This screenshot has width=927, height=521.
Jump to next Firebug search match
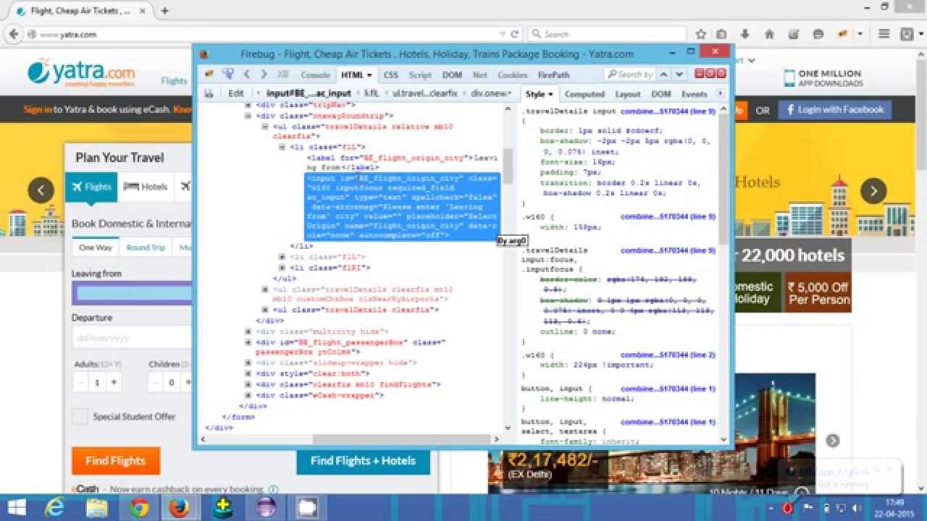click(679, 74)
